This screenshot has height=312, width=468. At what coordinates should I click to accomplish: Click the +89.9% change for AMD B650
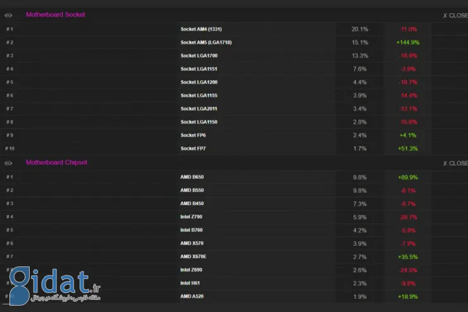407,177
